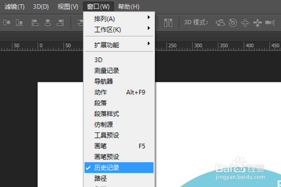Show the 仿制源 panel
The width and height of the screenshot is (281, 187).
click(x=119, y=124)
